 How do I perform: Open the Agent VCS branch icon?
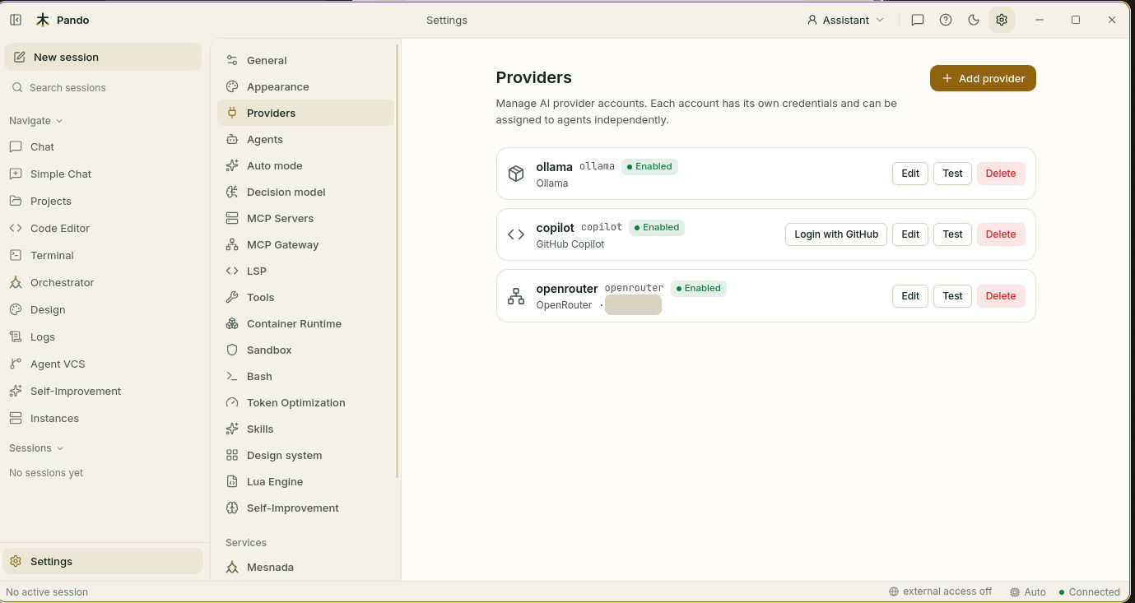(x=16, y=364)
